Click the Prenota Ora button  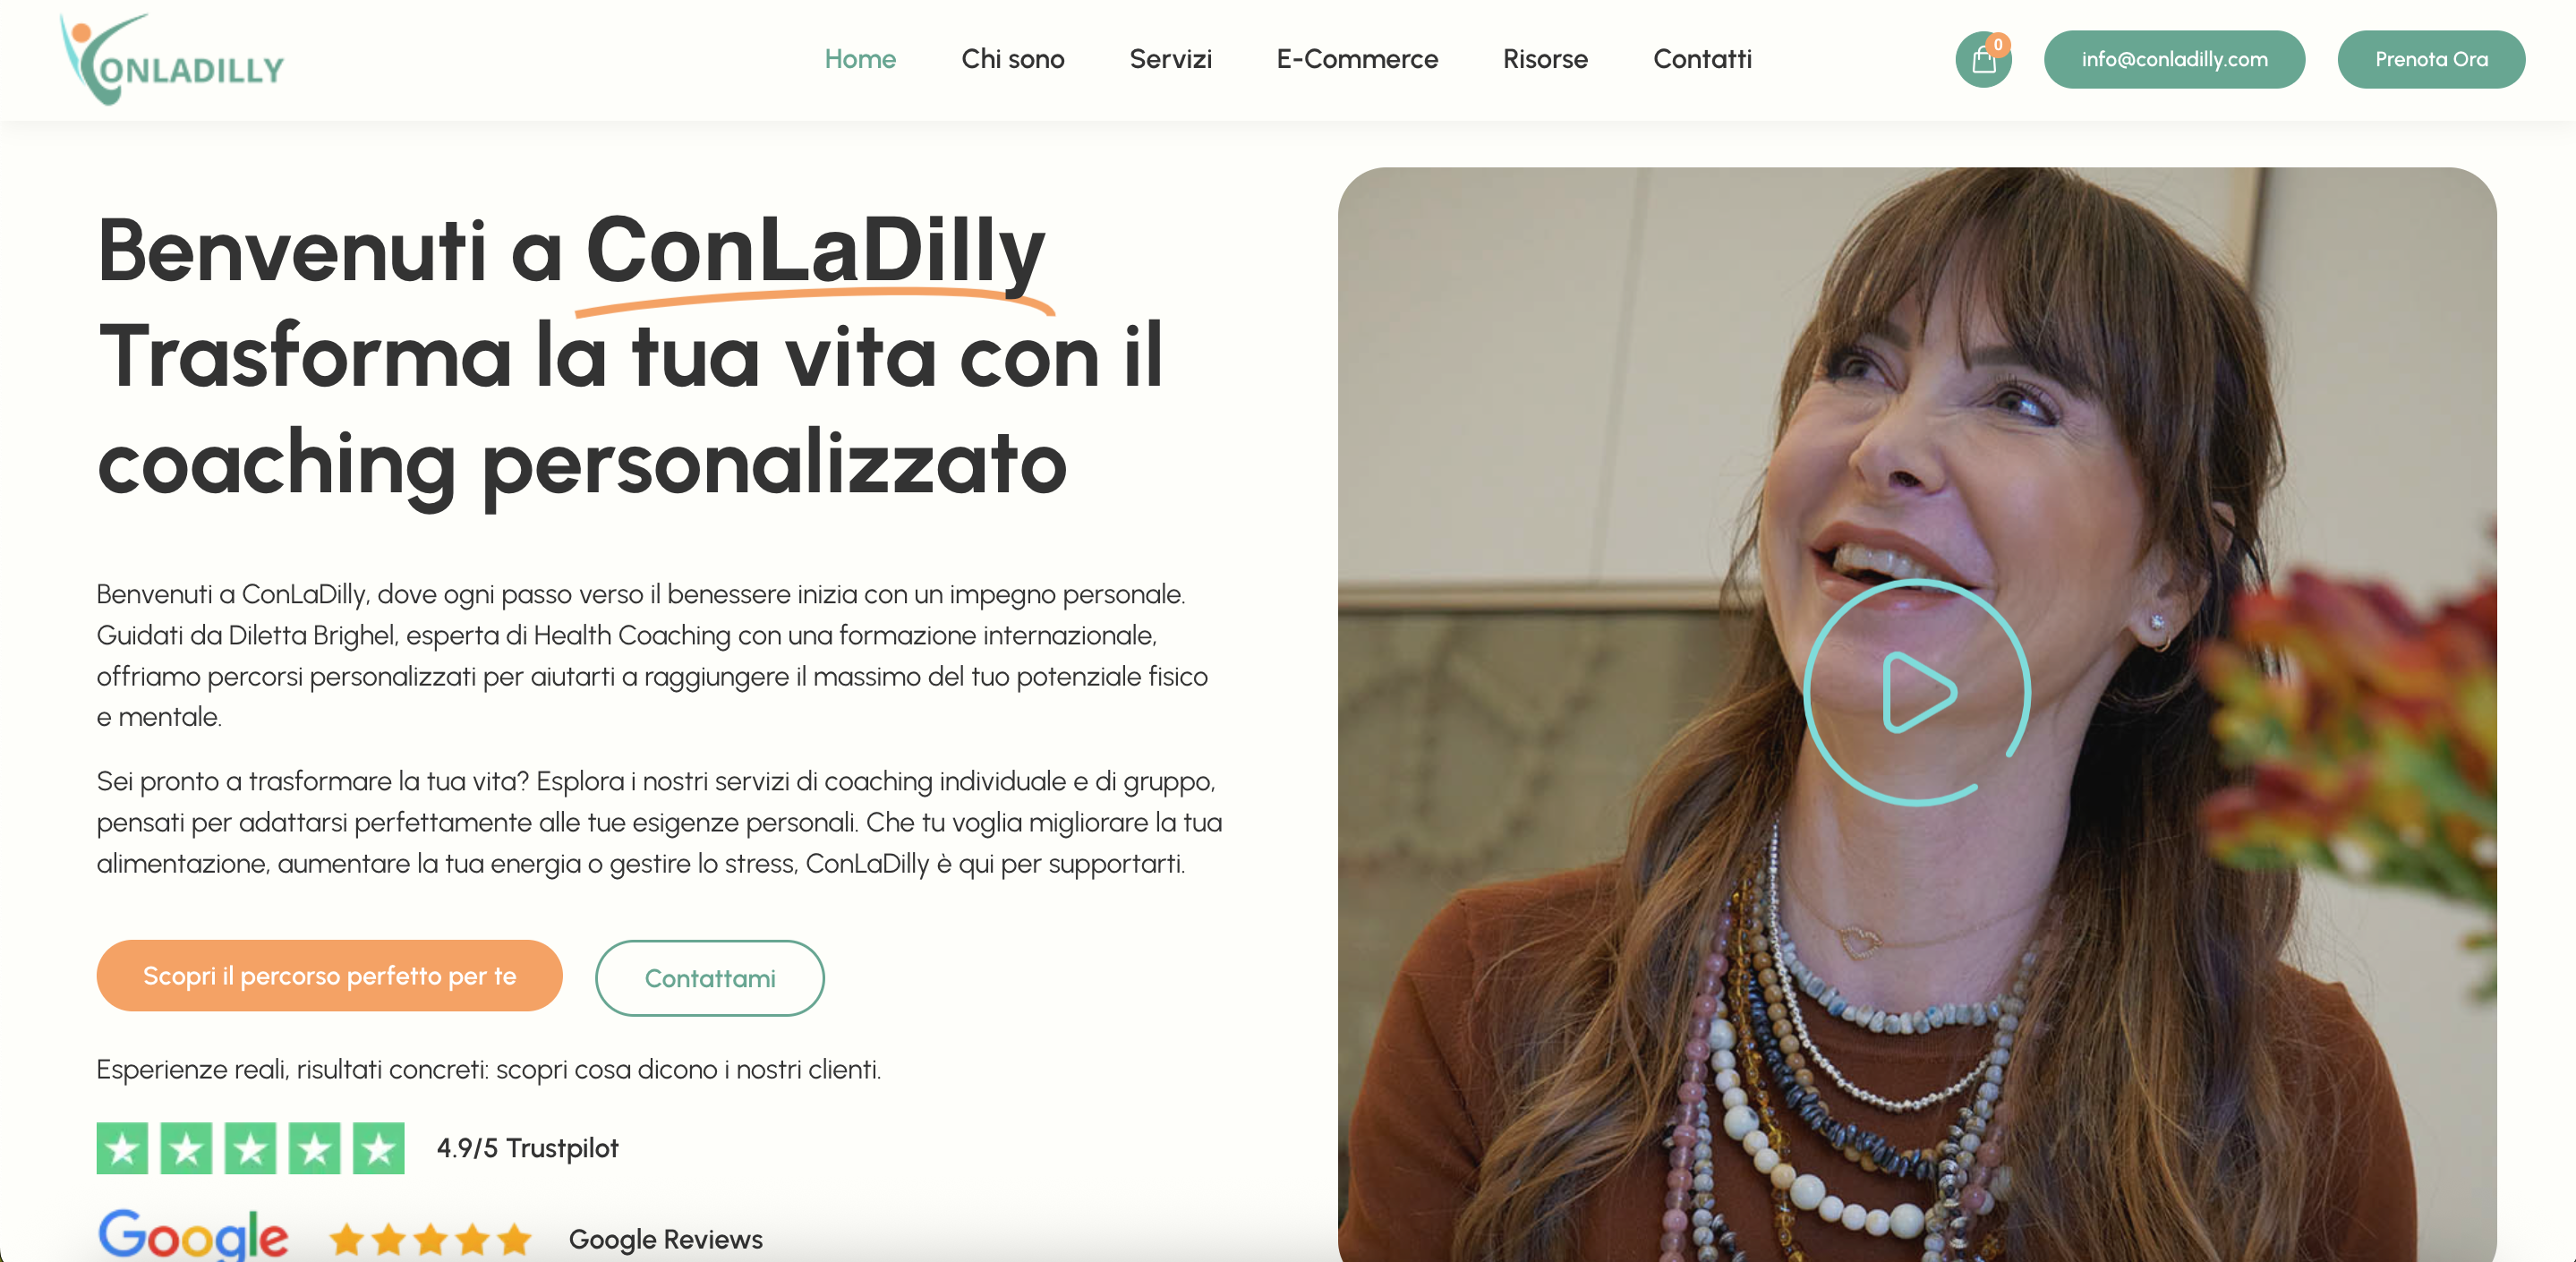click(2431, 60)
